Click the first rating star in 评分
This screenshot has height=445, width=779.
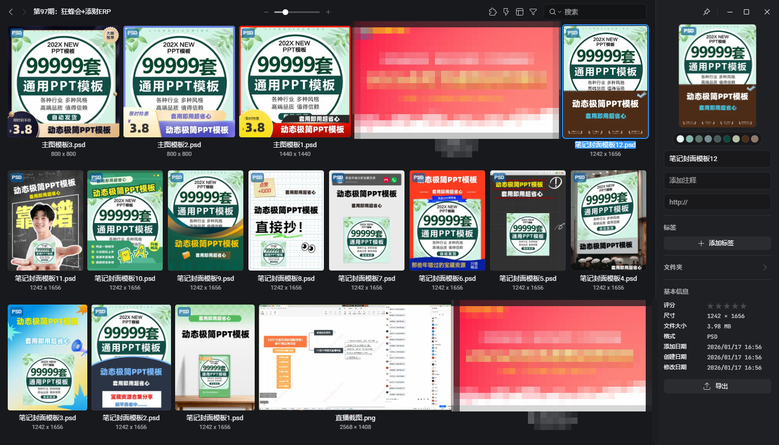point(711,306)
